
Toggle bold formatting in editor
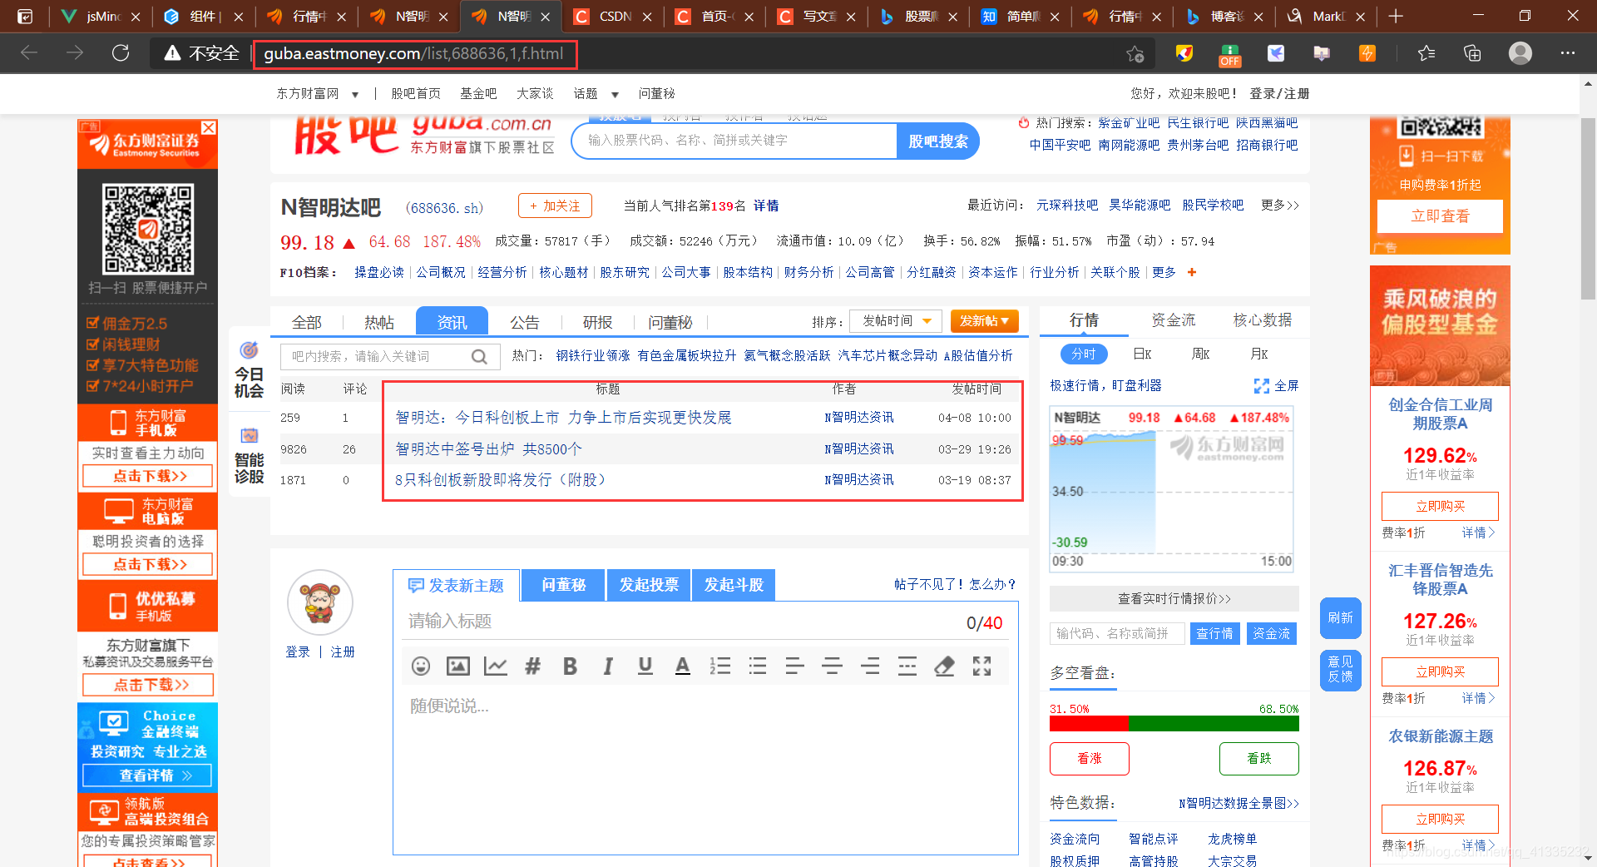coord(571,666)
